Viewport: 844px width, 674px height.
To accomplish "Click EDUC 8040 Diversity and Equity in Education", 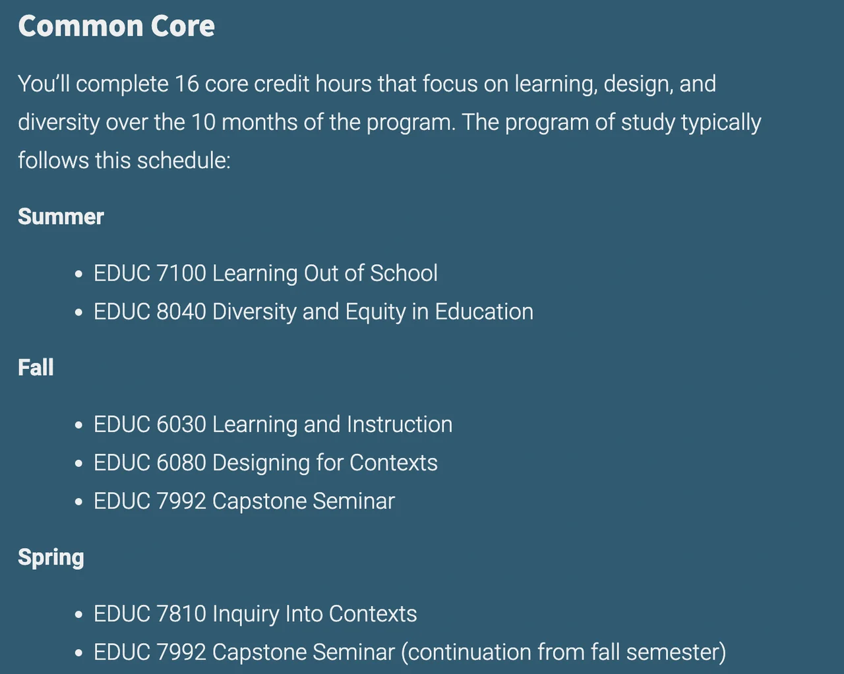I will [313, 312].
